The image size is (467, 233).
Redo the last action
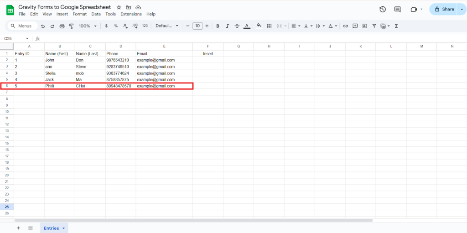[52, 26]
